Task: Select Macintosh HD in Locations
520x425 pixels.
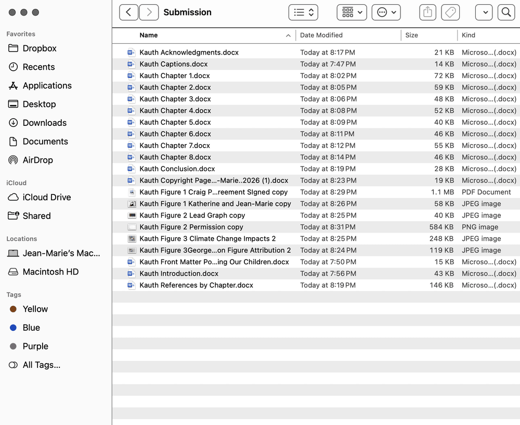Action: 50,272
